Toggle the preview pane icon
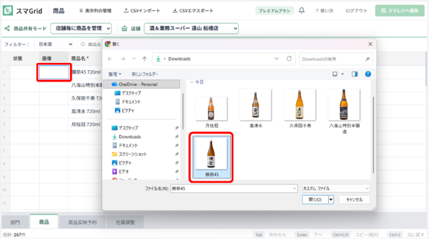Screen dimensions: 429x239 click(355, 74)
